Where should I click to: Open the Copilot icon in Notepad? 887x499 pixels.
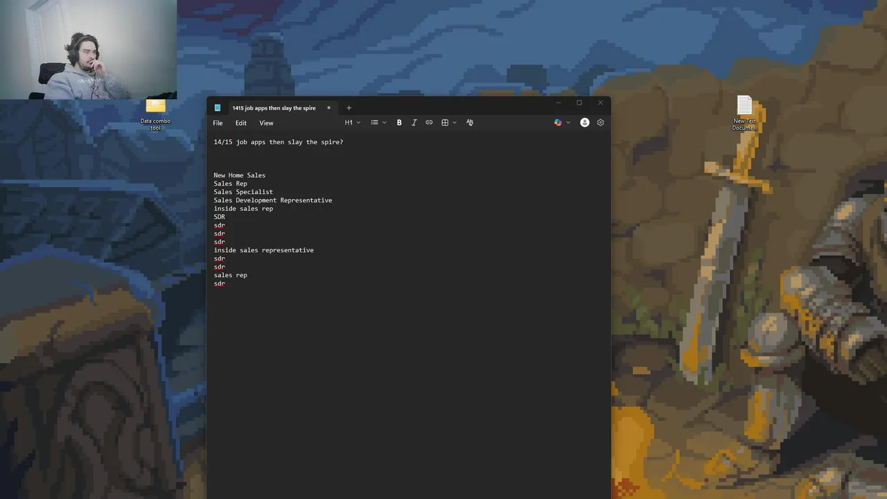(x=558, y=123)
